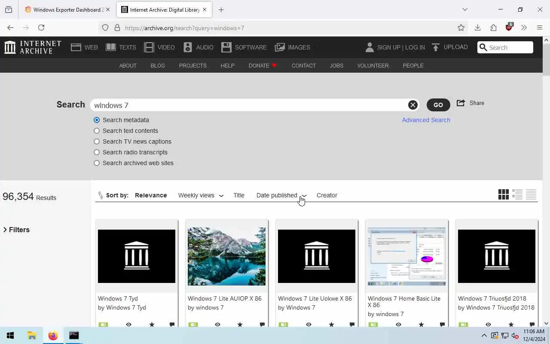The image size is (550, 344).
Task: Open the Donate menu item
Action: click(x=263, y=65)
